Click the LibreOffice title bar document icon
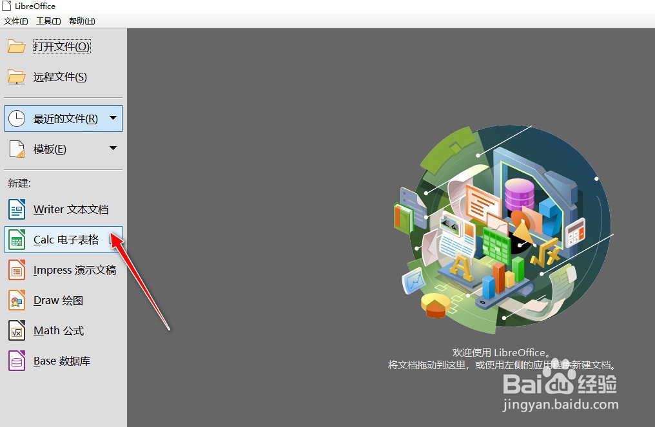Screen dimensions: 655x427 (6, 6)
